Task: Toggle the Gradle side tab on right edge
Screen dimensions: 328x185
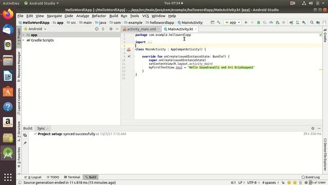Action: tap(325, 35)
